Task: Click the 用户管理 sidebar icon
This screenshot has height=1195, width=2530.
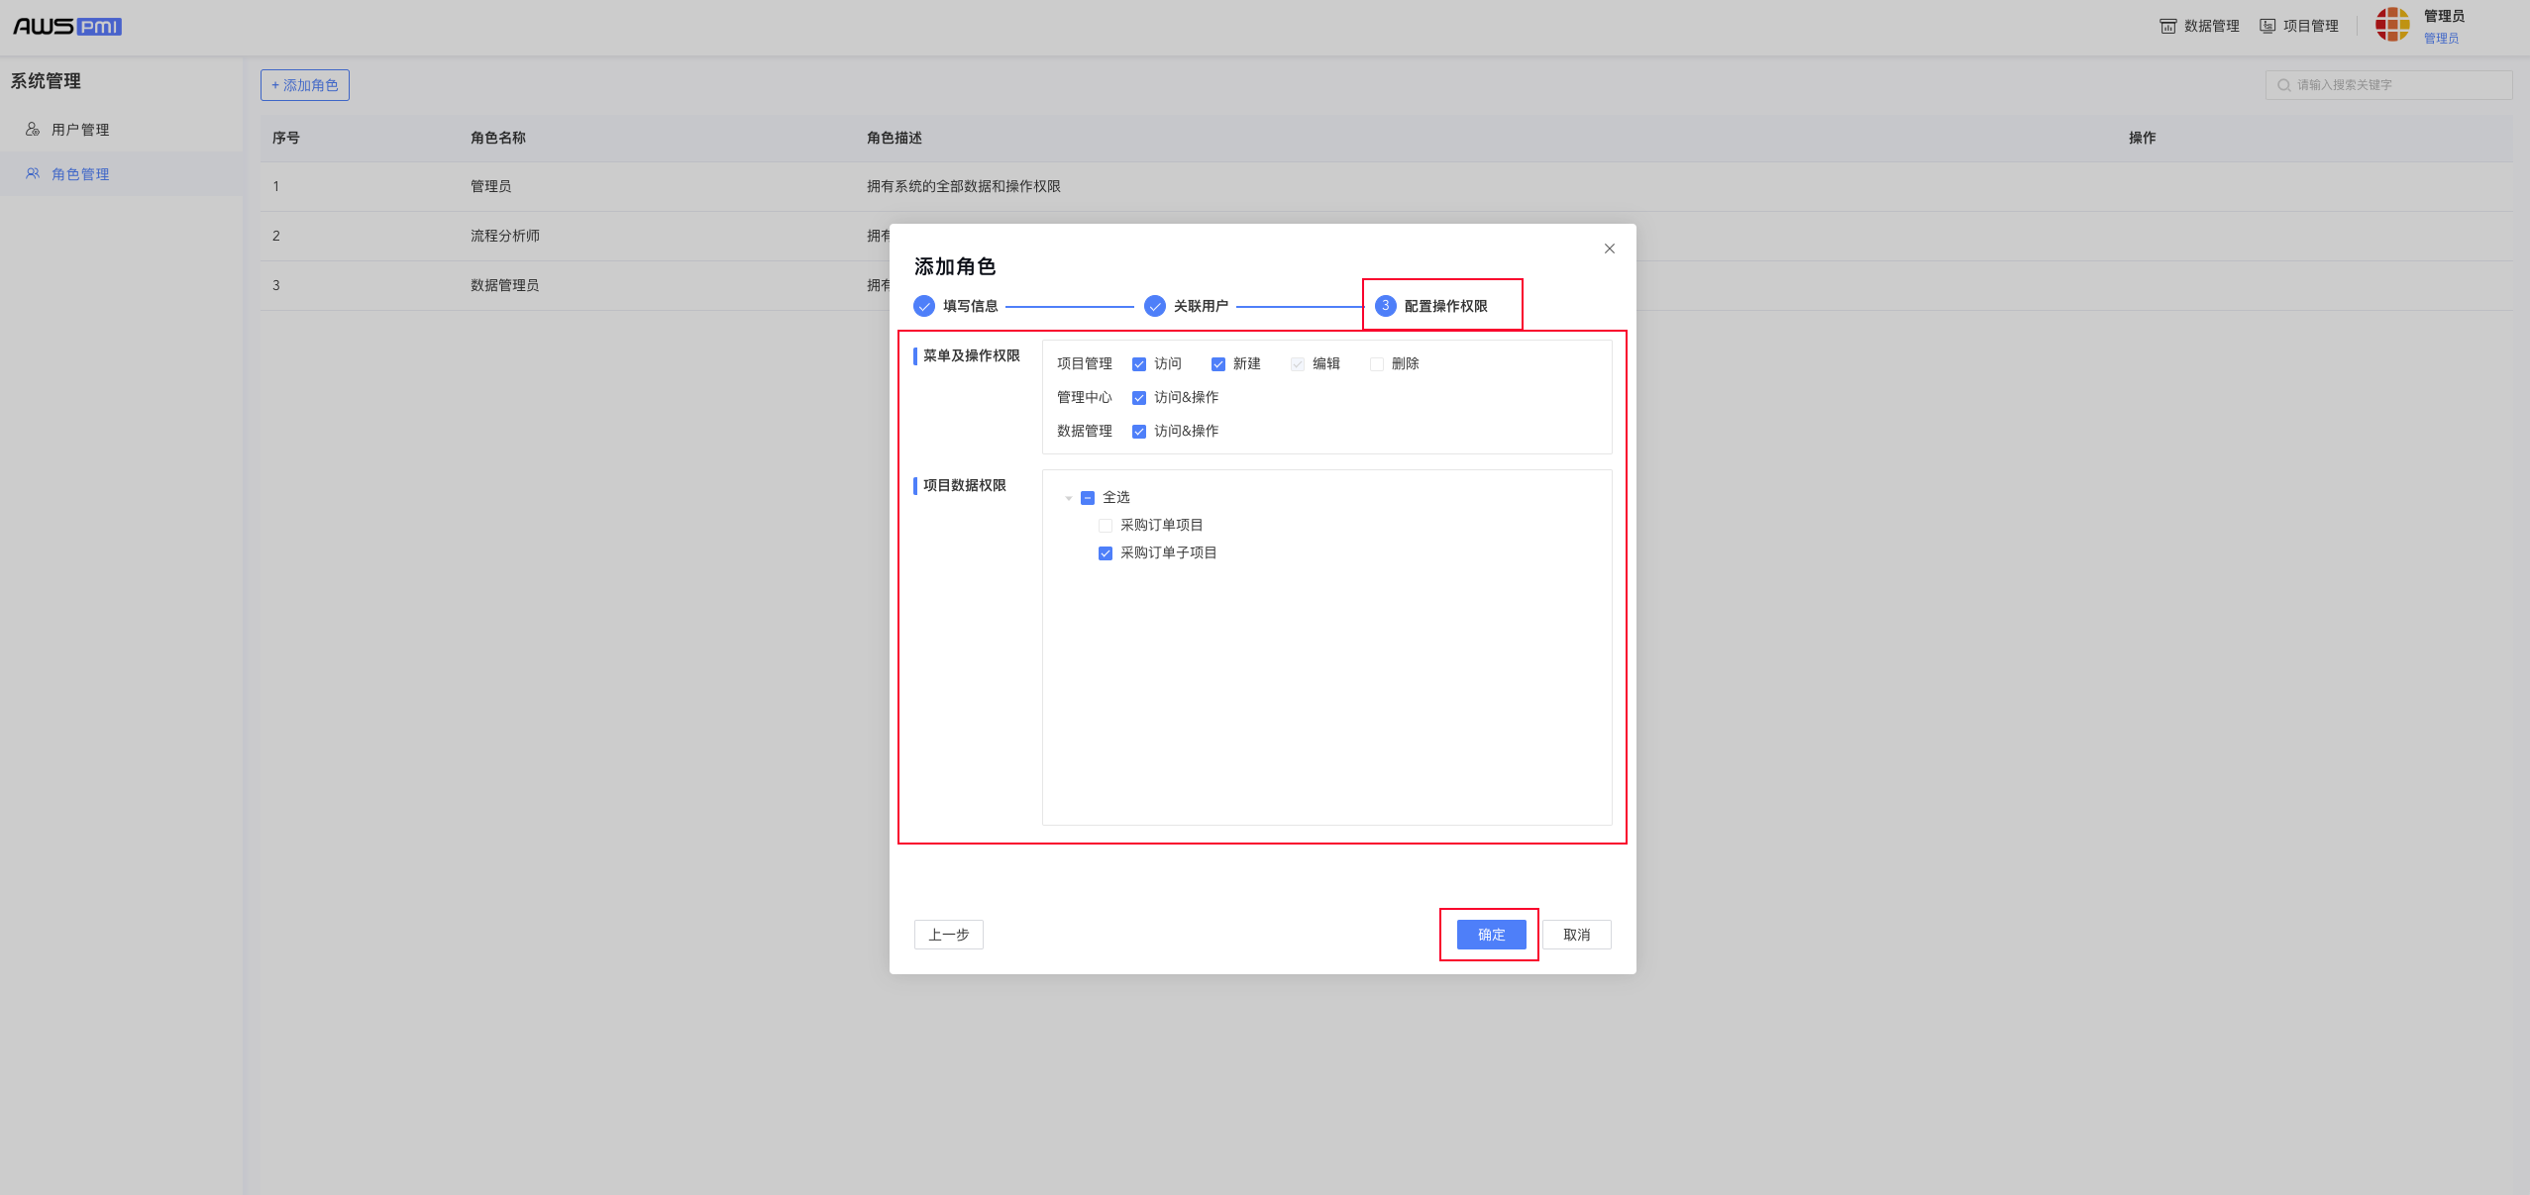Action: pos(33,130)
